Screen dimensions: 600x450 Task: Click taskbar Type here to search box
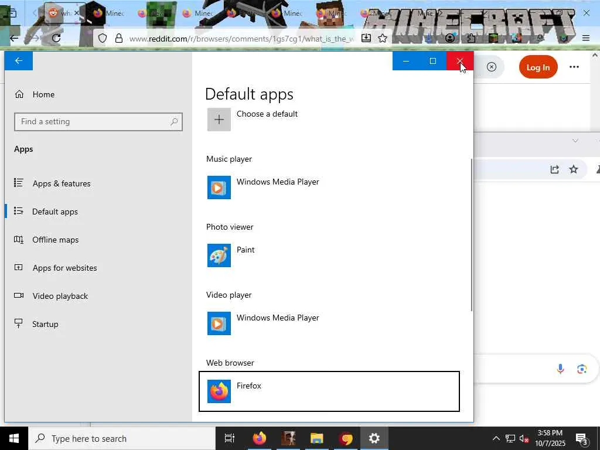[x=122, y=438]
